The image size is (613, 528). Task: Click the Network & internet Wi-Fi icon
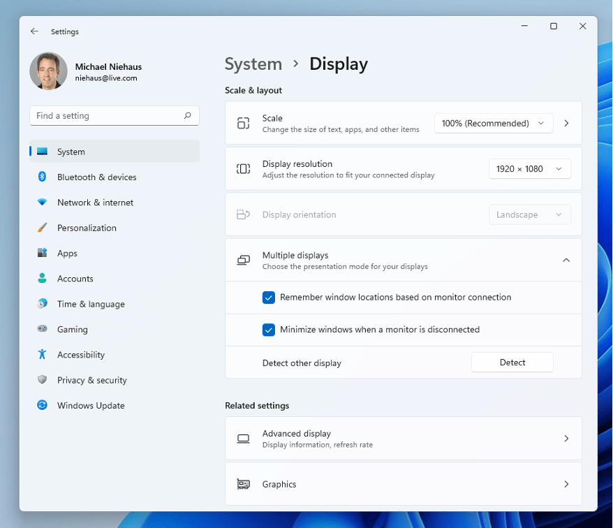(x=43, y=203)
